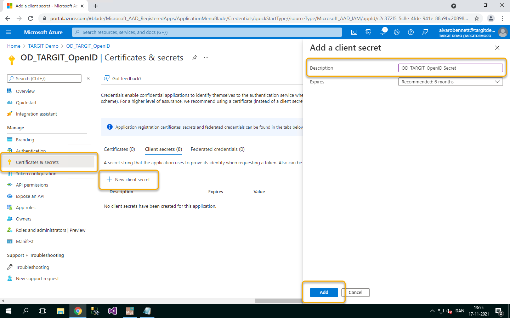The width and height of the screenshot is (510, 318).
Task: Open the Chrome profile icon
Action: (491, 18)
